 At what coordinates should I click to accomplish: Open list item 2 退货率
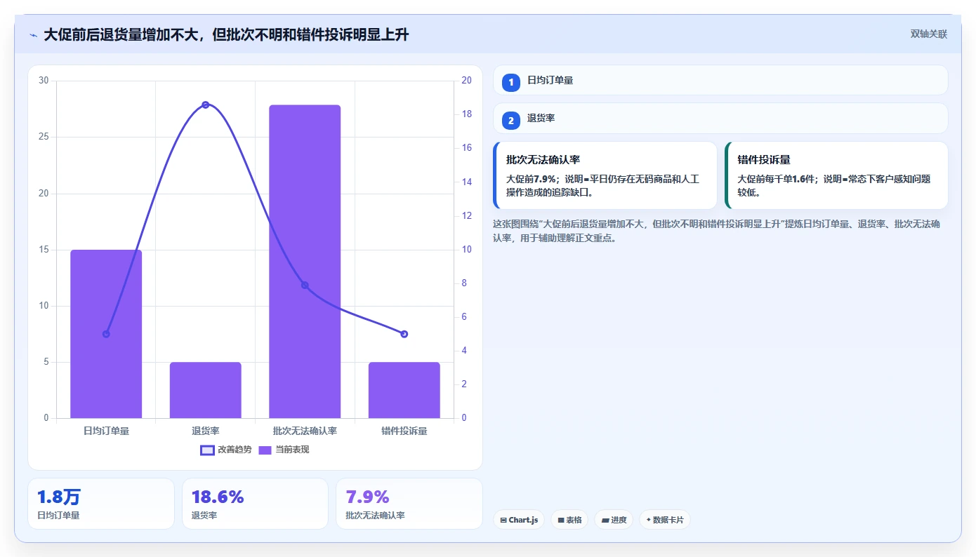point(720,119)
